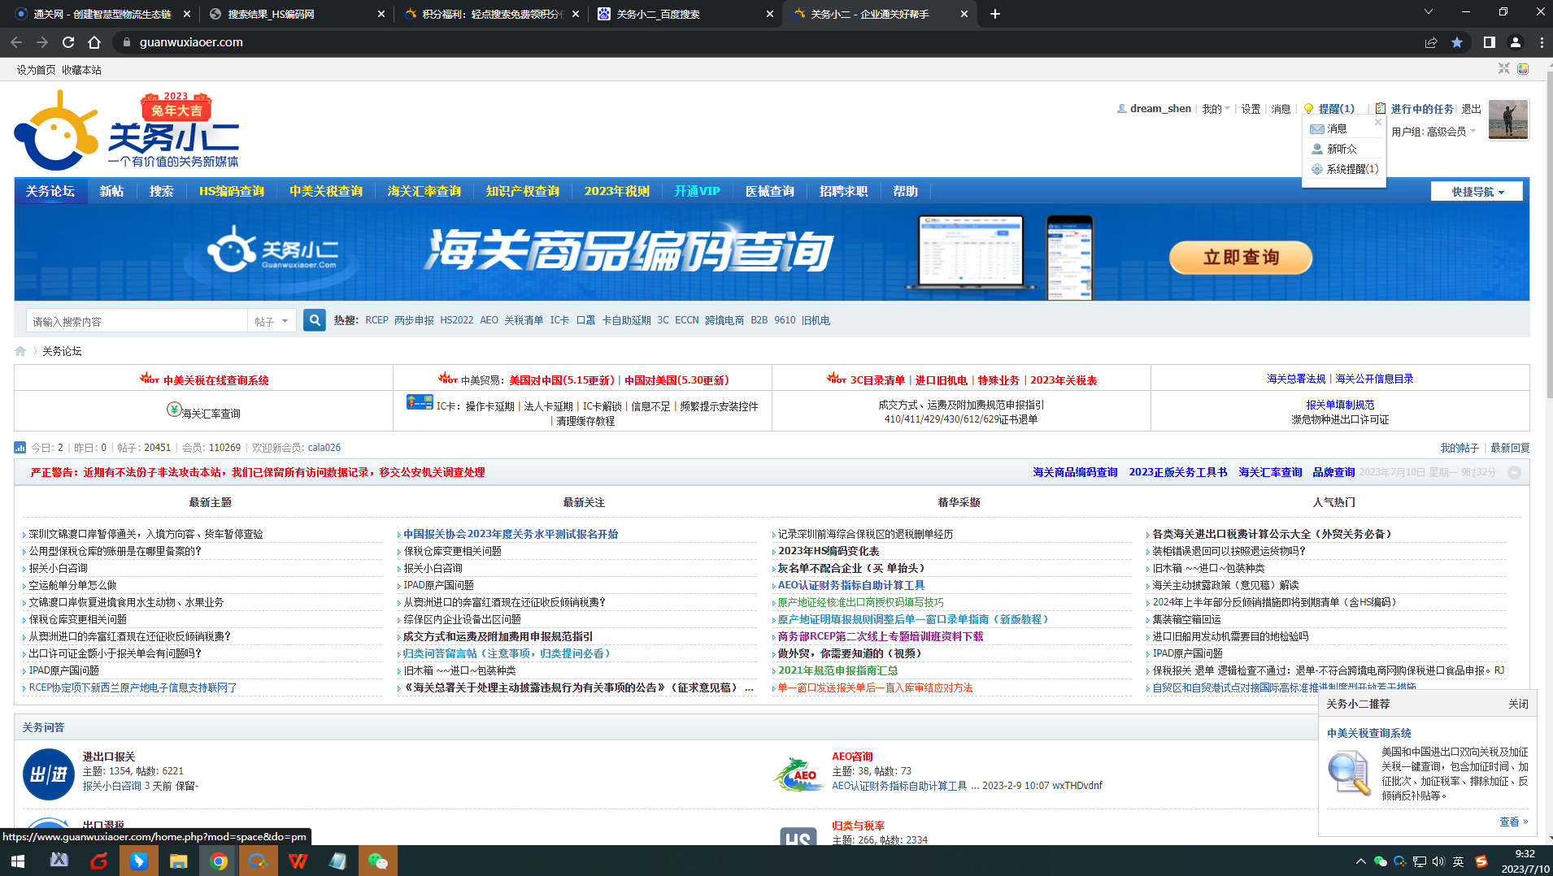Image resolution: width=1553 pixels, height=876 pixels.
Task: Expand the 快捷导航 dropdown
Action: [1477, 192]
